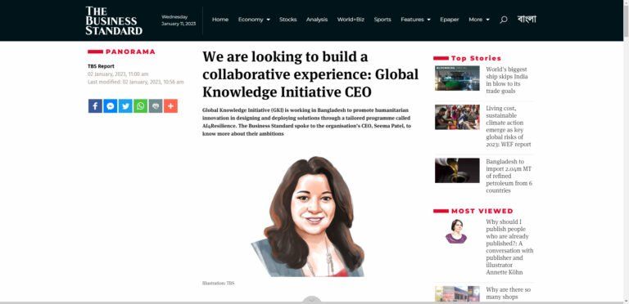The image size is (629, 304).
Task: Expand the Features dropdown menu
Action: pos(415,20)
